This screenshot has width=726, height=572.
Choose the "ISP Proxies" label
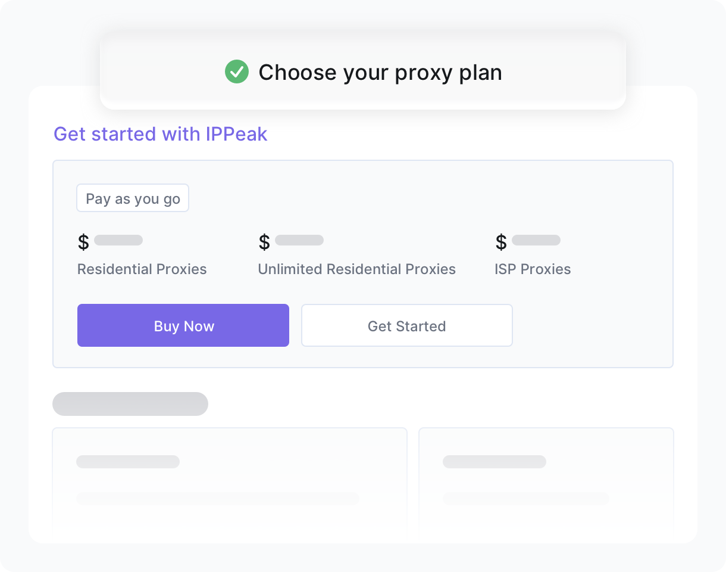[x=533, y=269]
